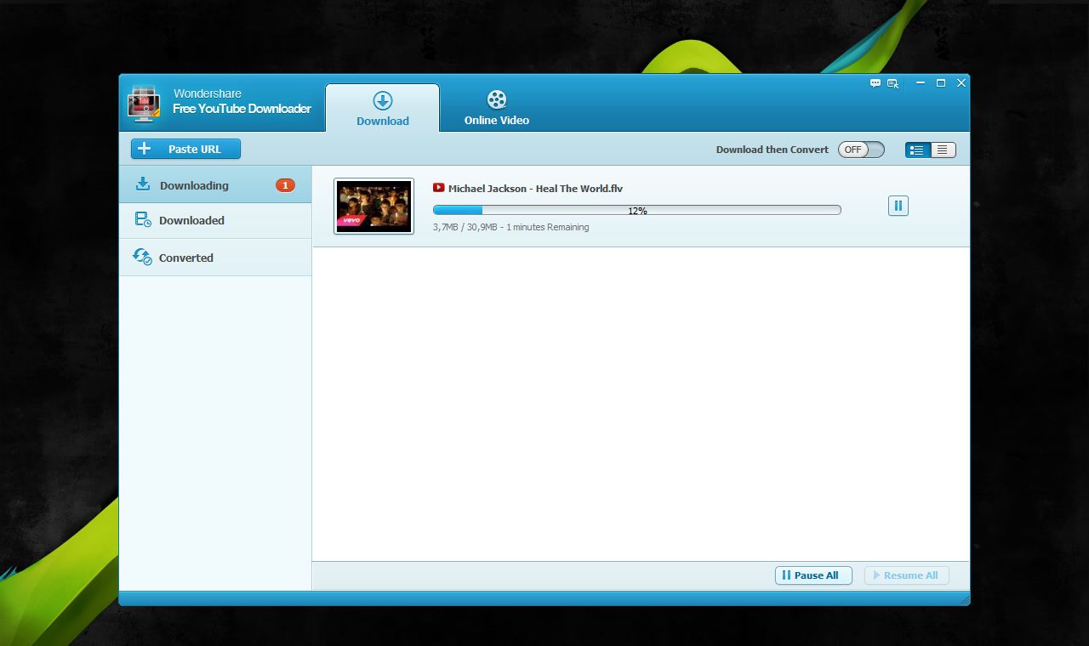This screenshot has width=1089, height=646.
Task: Click the Resume All button
Action: 906,575
